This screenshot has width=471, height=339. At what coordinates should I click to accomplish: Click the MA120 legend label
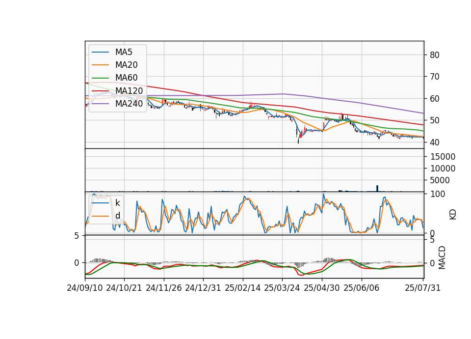point(129,91)
